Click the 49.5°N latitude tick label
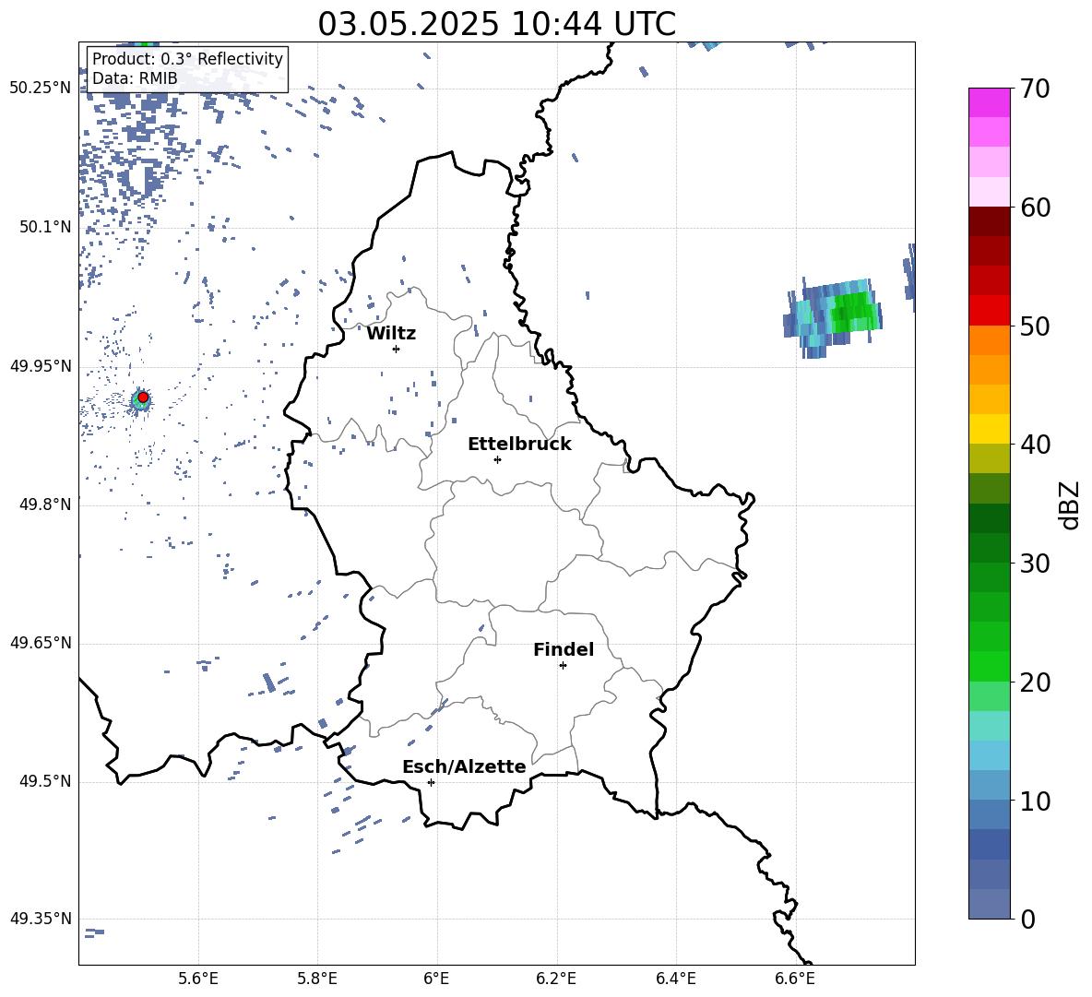The height and width of the screenshot is (997, 1092). pyautogui.click(x=44, y=781)
